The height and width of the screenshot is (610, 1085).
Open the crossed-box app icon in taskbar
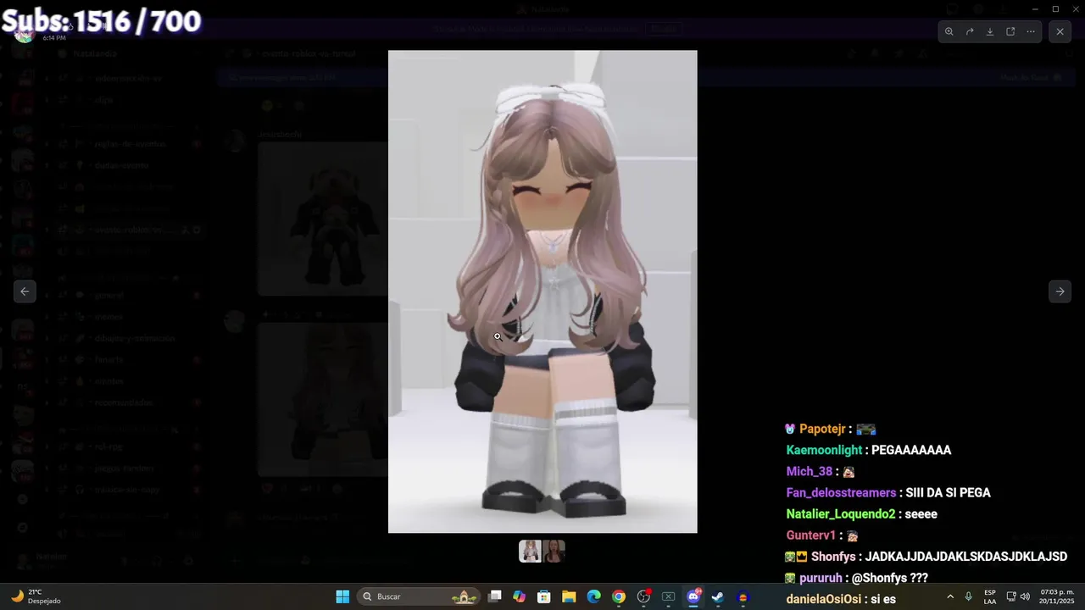pyautogui.click(x=668, y=596)
